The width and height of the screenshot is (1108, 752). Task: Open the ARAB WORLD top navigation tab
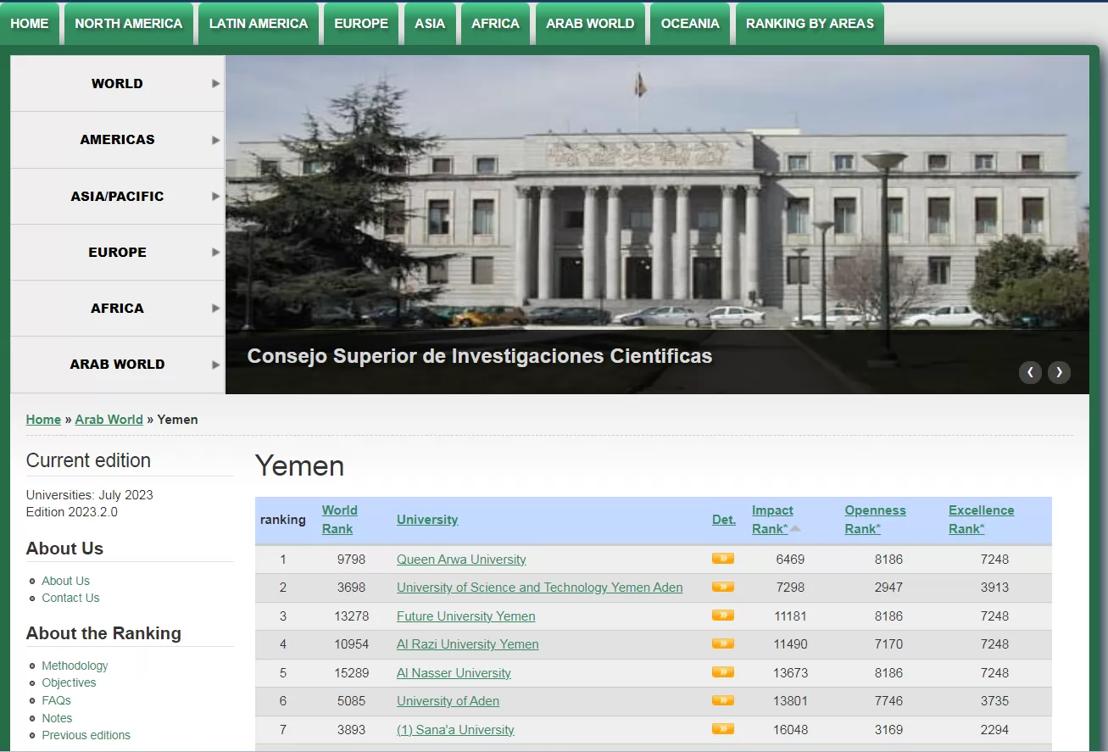590,24
